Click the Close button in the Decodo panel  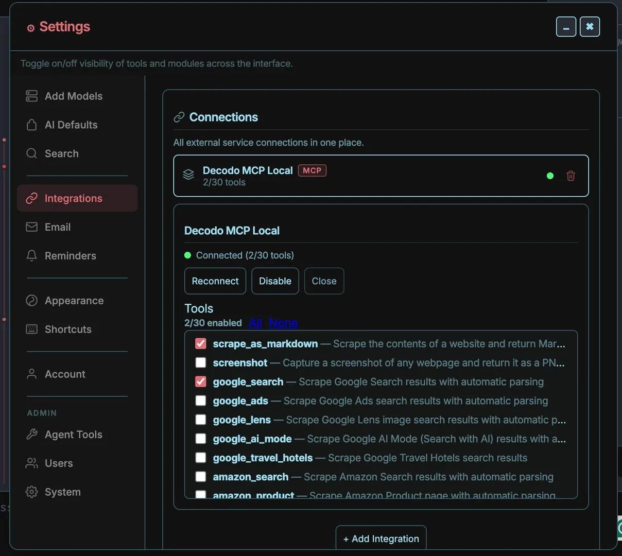(324, 281)
